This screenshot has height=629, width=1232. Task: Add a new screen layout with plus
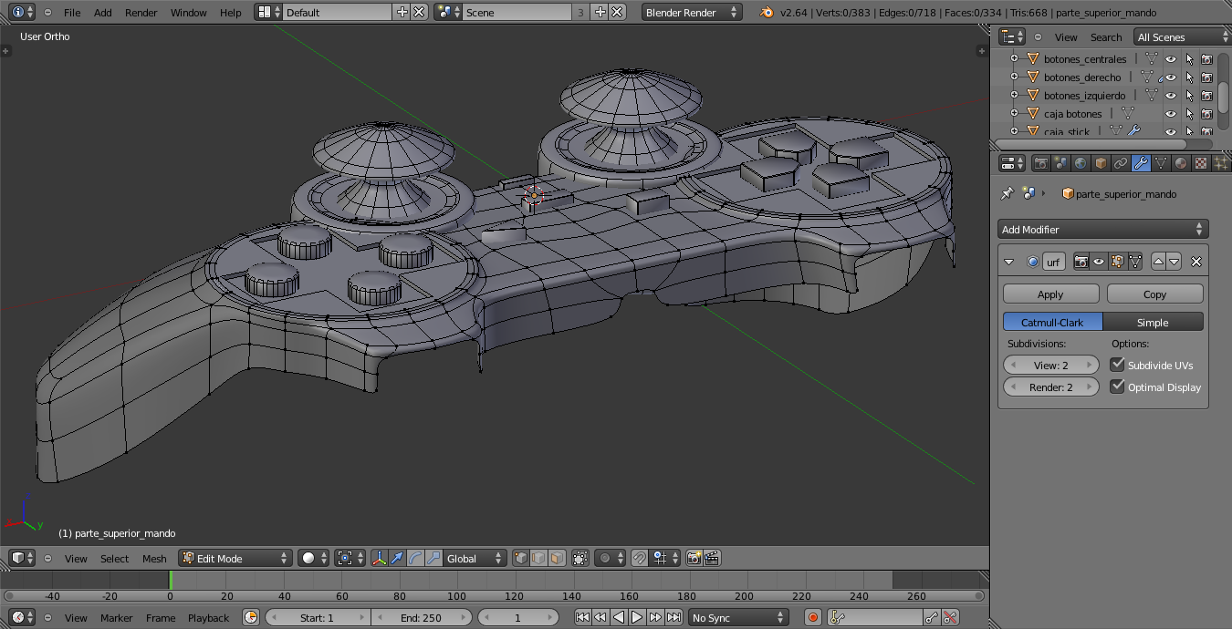coord(402,12)
